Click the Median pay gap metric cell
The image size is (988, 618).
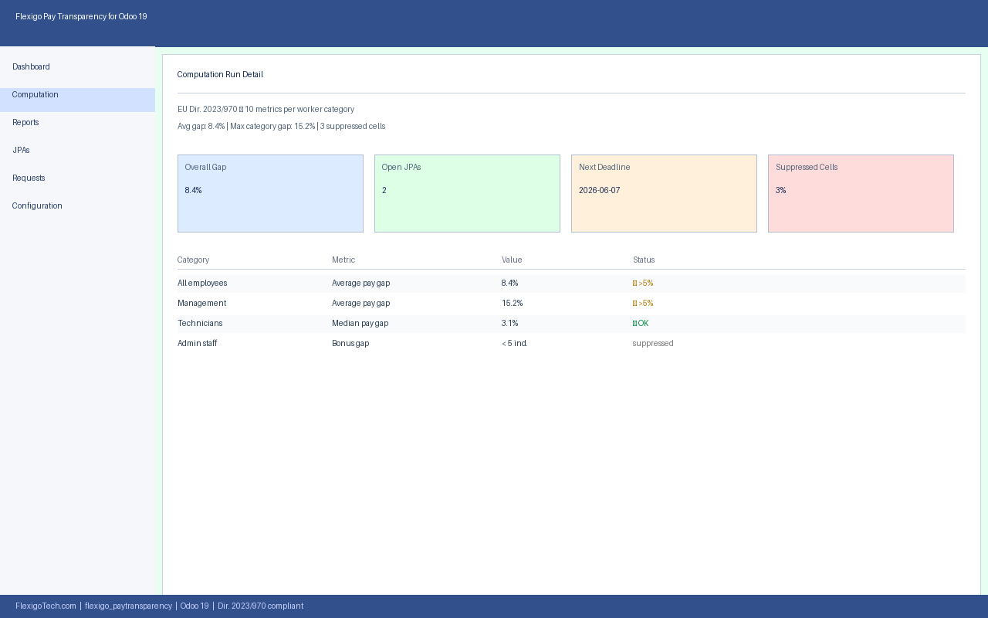click(x=360, y=324)
